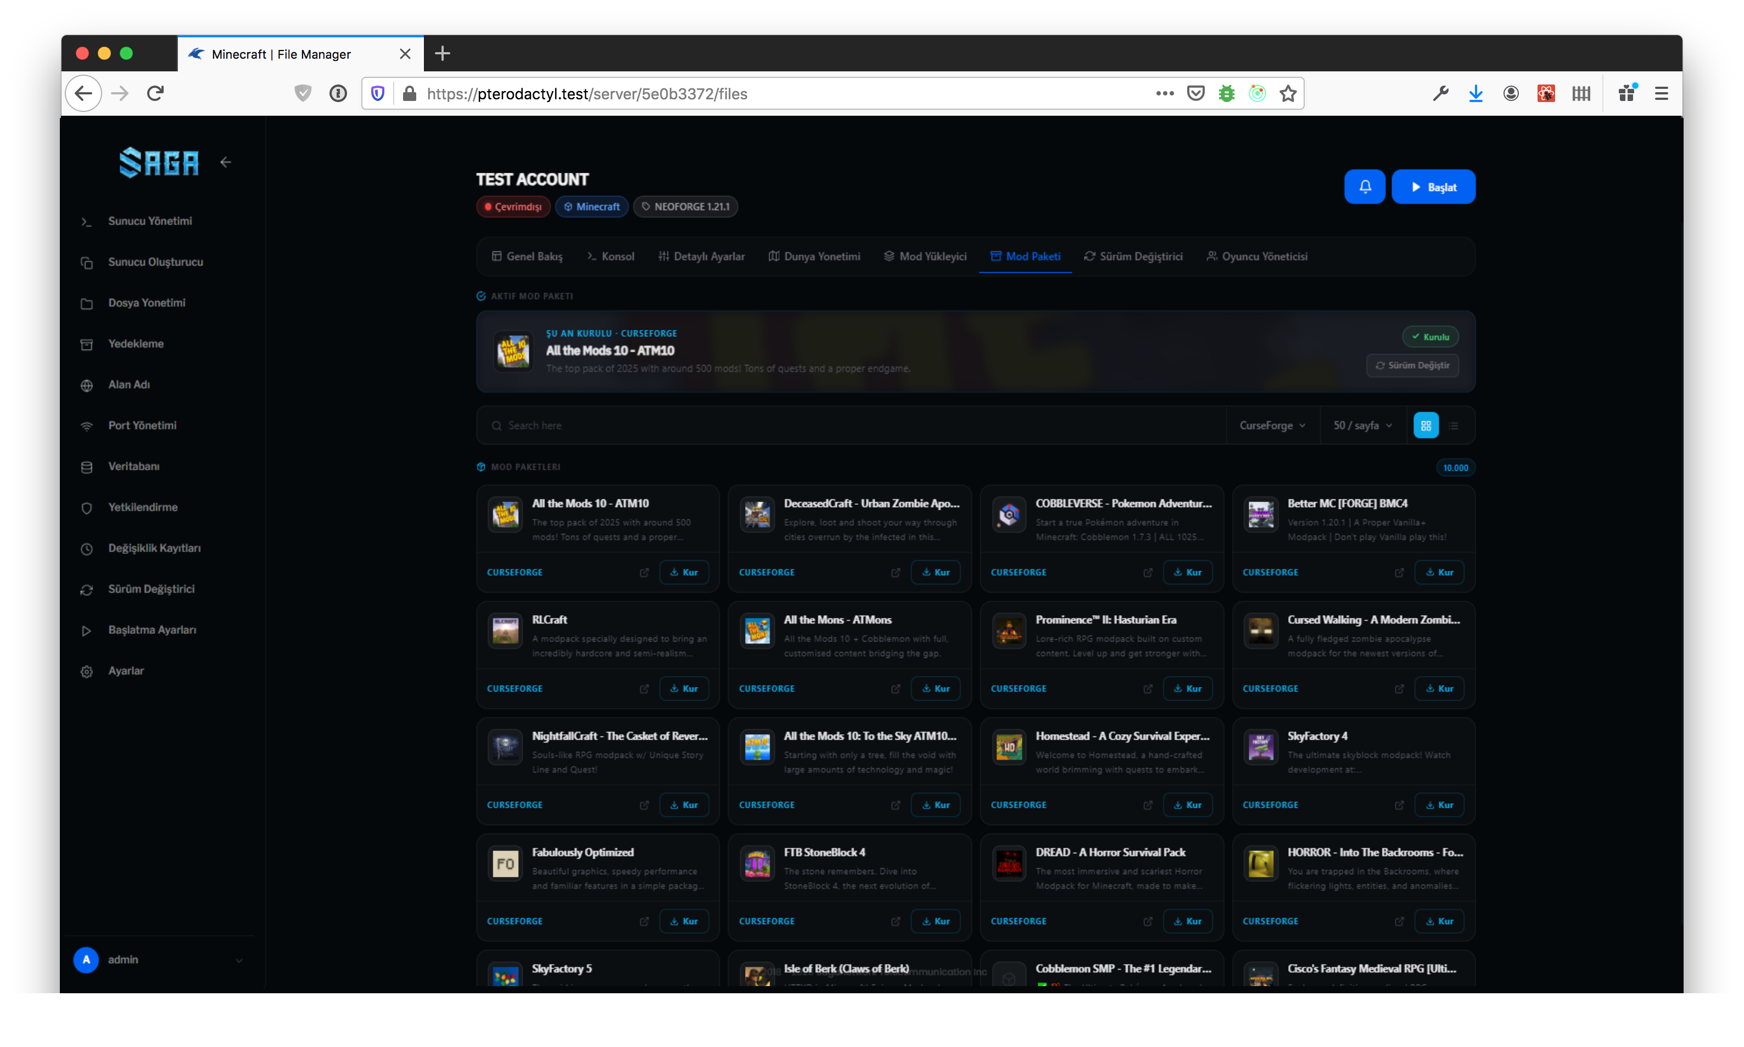Screen dimensions: 1744x1047
Task: Open external link icon on SkyFactory 4 card
Action: 1399,805
